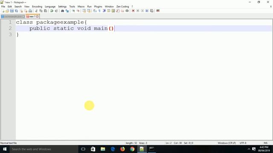Create a new document from toolbar

[3, 11]
